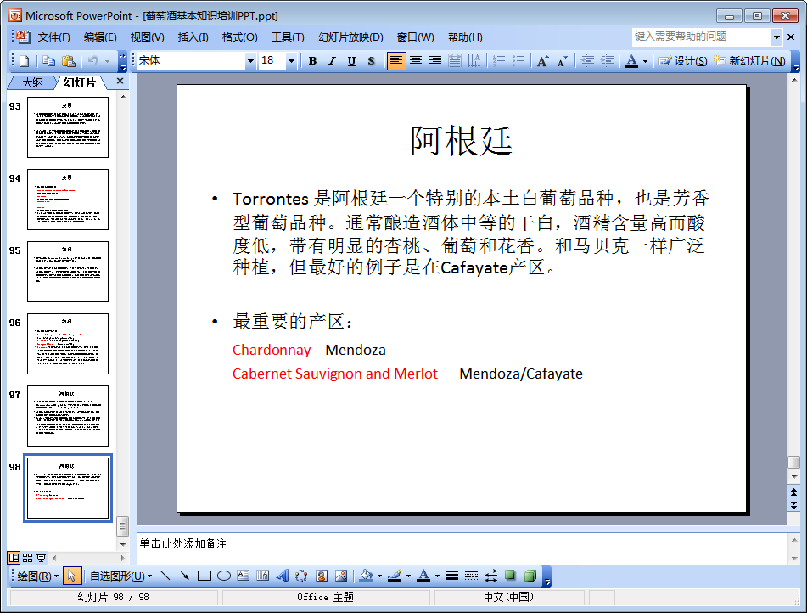Image resolution: width=807 pixels, height=613 pixels.
Task: Click the help question input box
Action: tap(701, 37)
